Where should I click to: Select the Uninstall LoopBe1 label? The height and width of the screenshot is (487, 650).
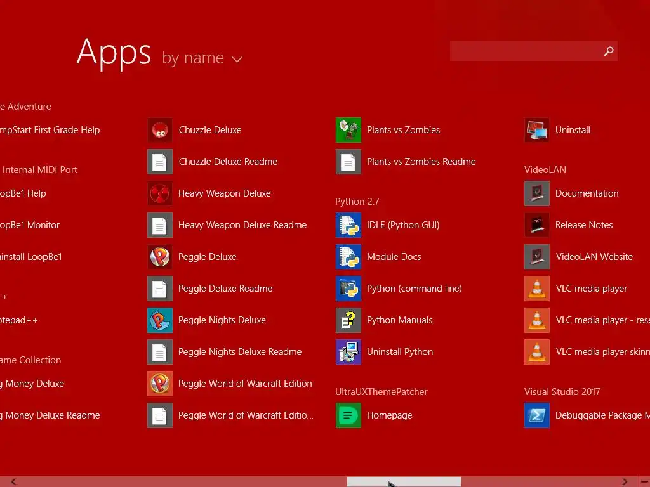pos(31,257)
